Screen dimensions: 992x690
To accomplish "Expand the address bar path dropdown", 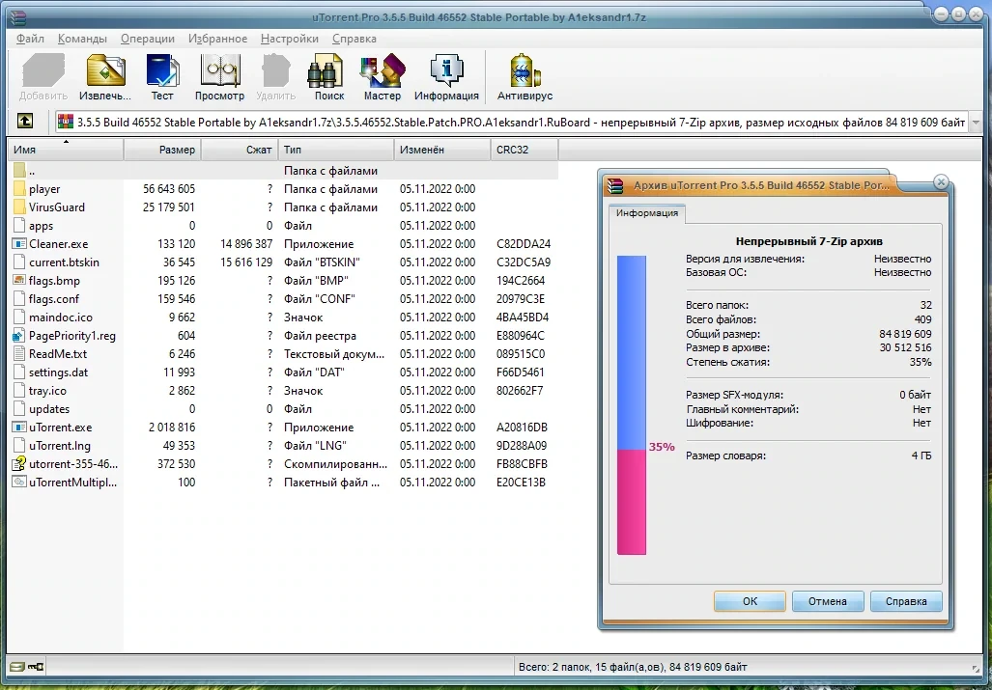I will 976,122.
